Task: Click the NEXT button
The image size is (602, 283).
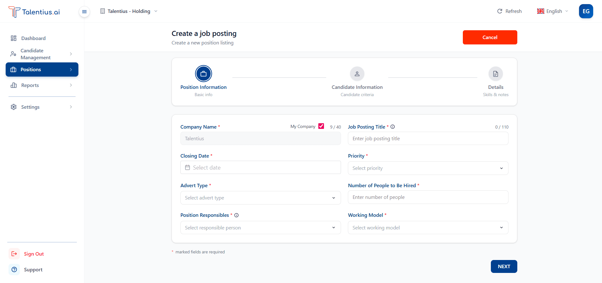Action: point(504,266)
